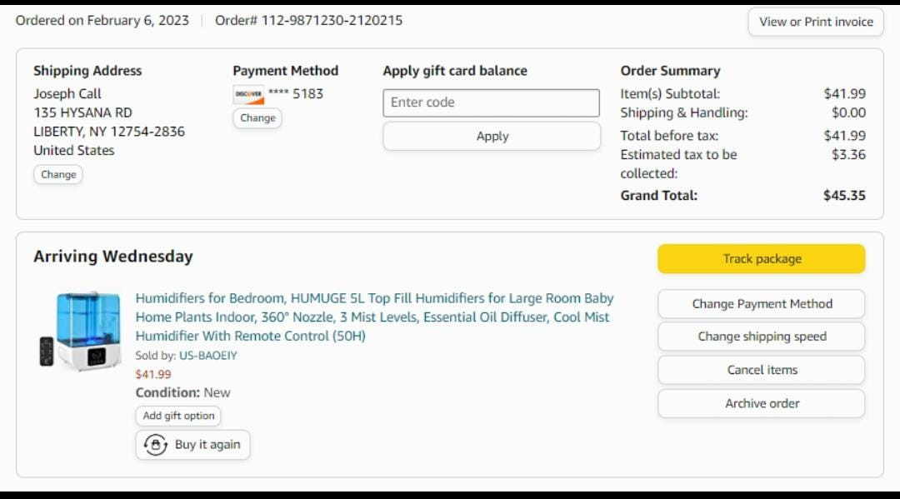Viewport: 900px width, 499px height.
Task: Click the Buy it again cart icon
Action: 155,445
